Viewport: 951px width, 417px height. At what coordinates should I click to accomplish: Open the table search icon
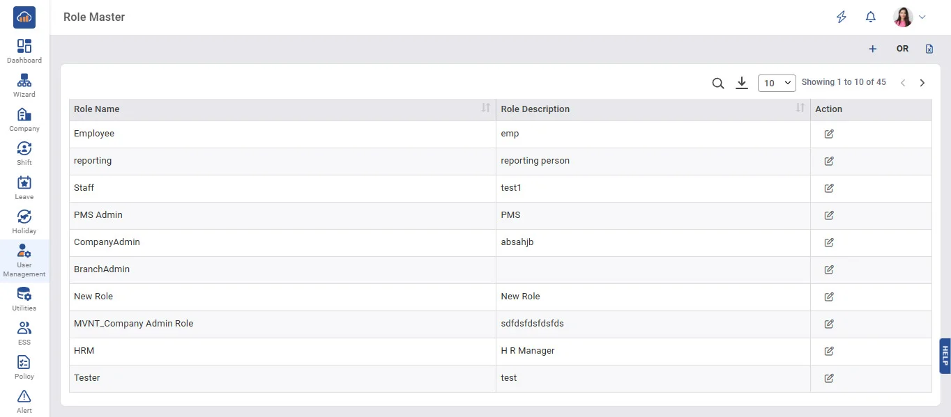pyautogui.click(x=717, y=83)
